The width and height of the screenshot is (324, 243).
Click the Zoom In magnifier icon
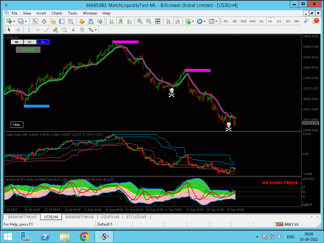click(140, 21)
